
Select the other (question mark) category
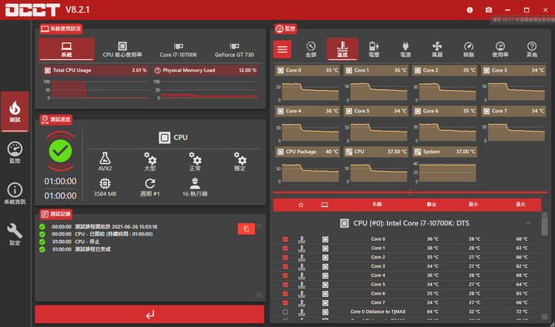[532, 49]
